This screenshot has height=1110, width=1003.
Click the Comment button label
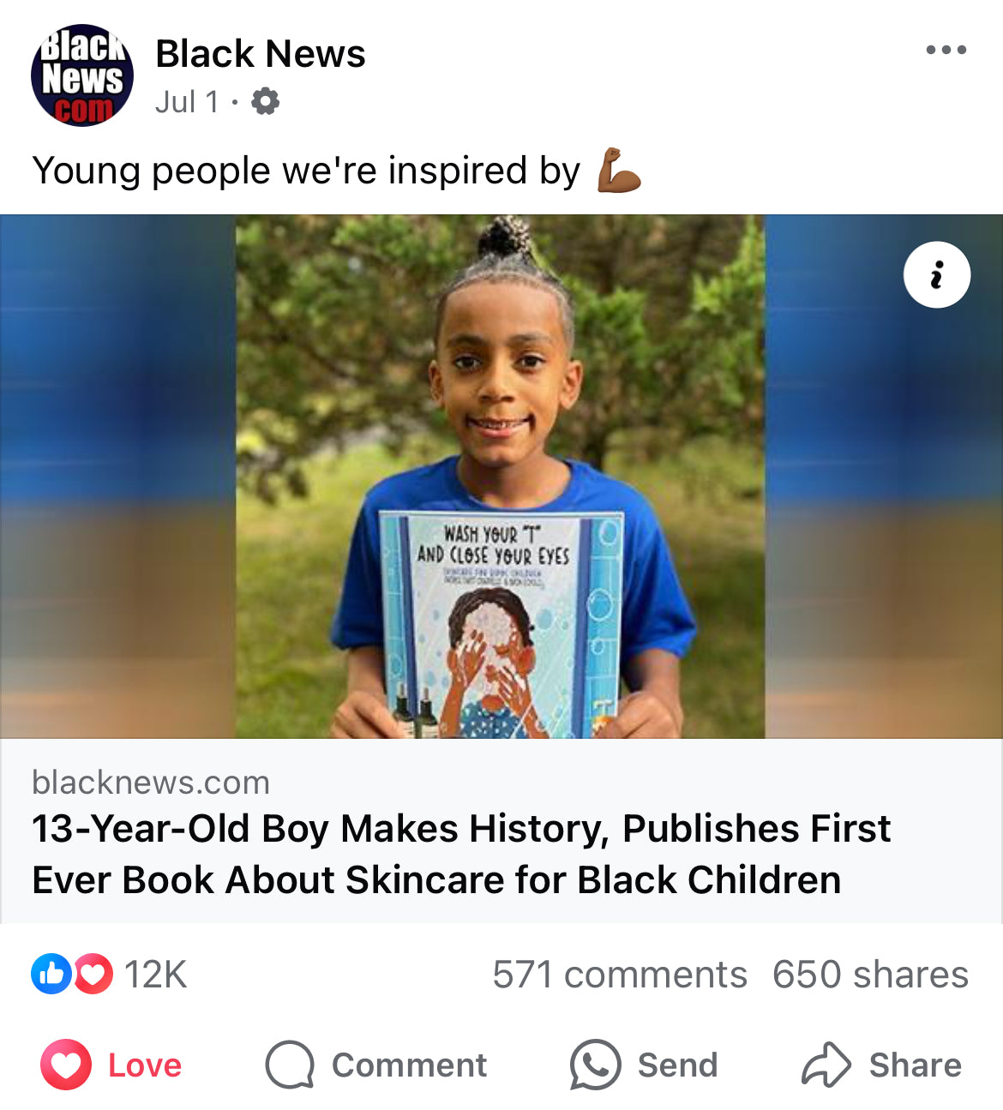point(409,1065)
